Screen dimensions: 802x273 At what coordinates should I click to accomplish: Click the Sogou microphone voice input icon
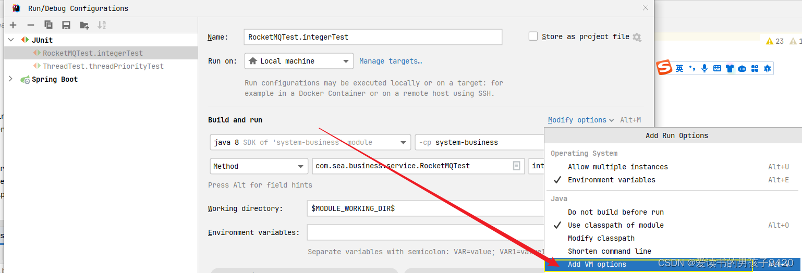(704, 68)
